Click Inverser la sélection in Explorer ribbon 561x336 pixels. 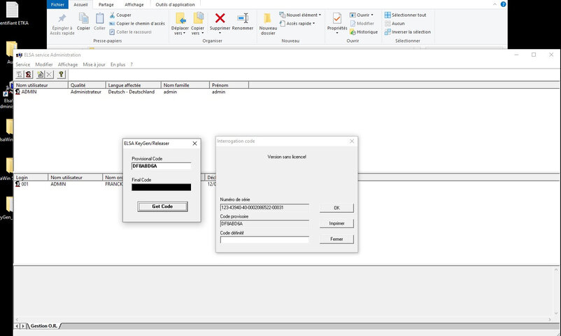point(408,32)
